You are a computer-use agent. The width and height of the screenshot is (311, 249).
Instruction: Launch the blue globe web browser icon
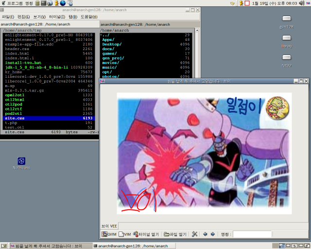(63, 3)
